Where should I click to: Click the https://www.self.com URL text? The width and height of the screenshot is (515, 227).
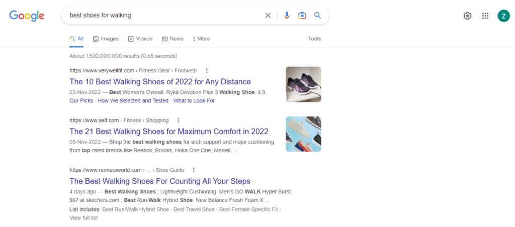click(x=94, y=121)
